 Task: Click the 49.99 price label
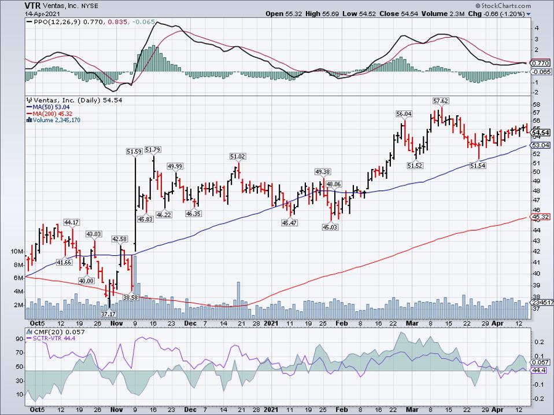click(x=175, y=166)
